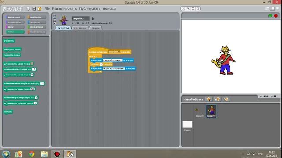Select the Сенсоры block category
The height and width of the screenshot is (158, 282).
tap(37, 22)
